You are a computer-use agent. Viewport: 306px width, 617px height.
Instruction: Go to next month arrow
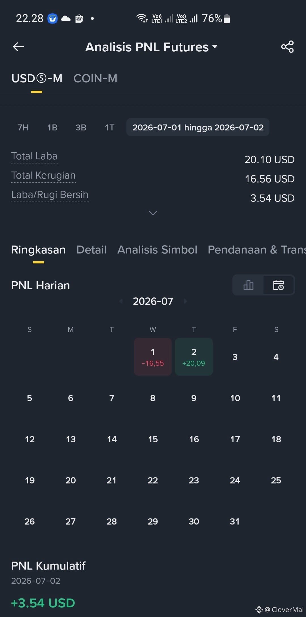point(185,301)
